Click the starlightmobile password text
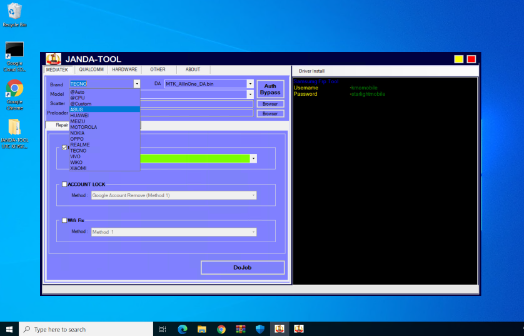Screen dimensions: 524x336 [x=368, y=94]
